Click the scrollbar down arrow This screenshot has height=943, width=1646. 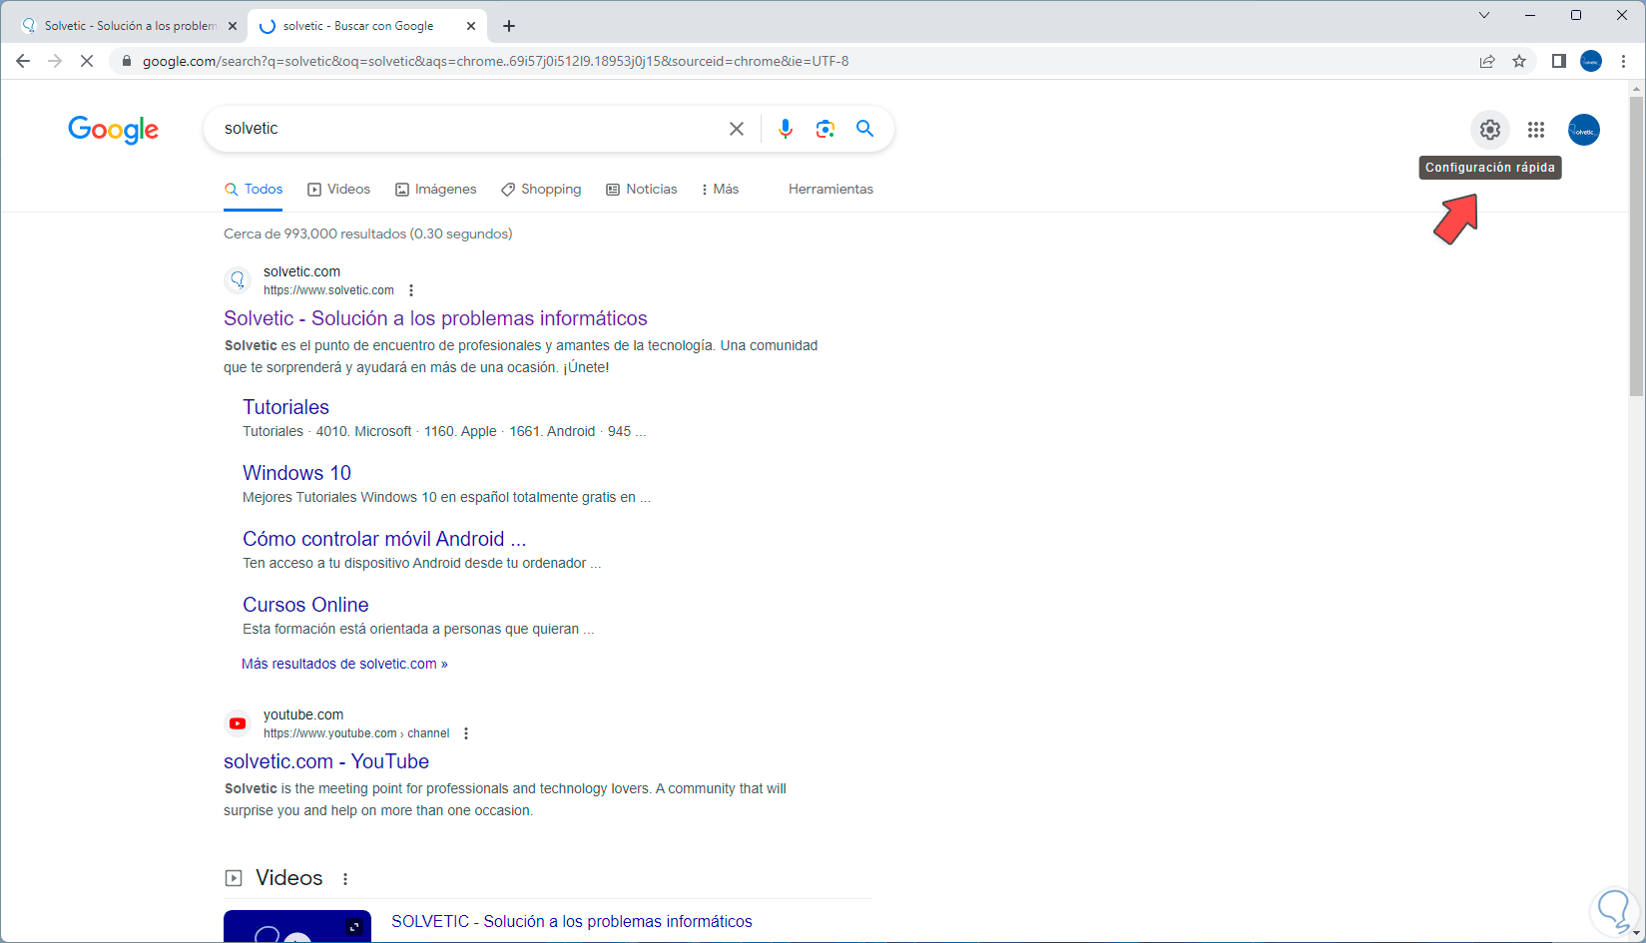(x=1636, y=934)
